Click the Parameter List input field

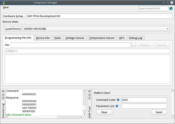click(144, 106)
